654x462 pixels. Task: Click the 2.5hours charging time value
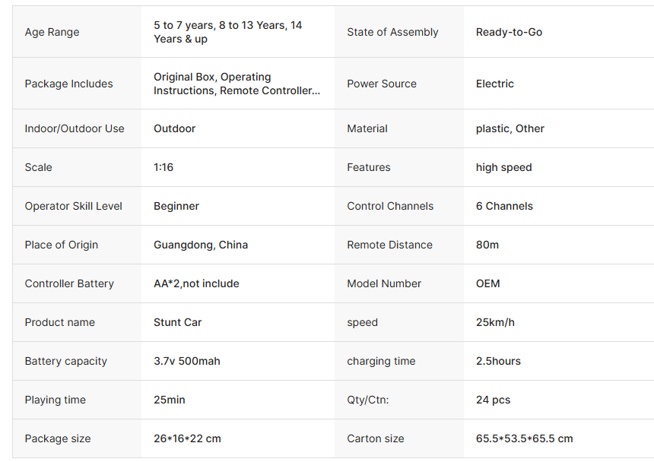click(x=498, y=361)
